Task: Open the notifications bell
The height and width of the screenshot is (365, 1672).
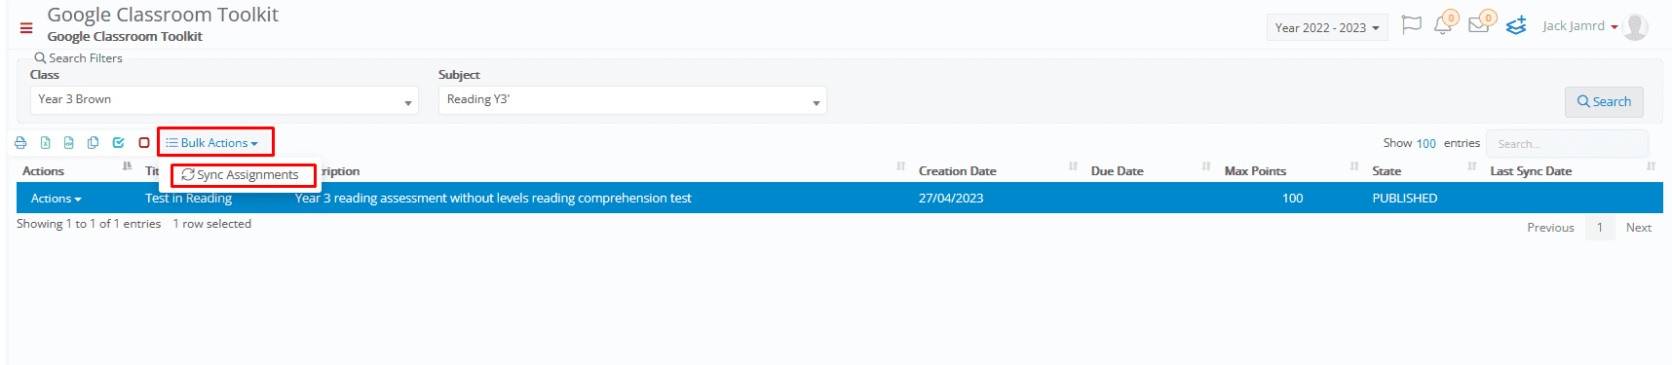Action: 1443,25
